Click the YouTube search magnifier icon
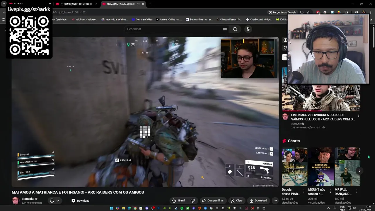This screenshot has height=211, width=375. coord(235,29)
